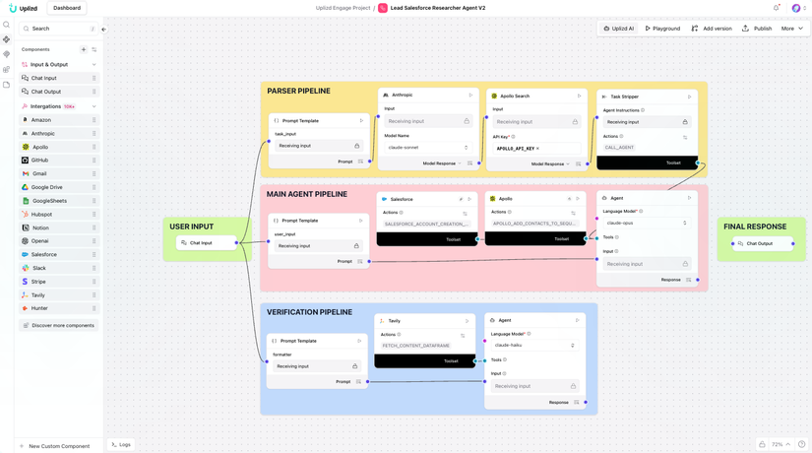Click the Salesforce Actions settings icon
Viewport: 812px width, 453px height.
click(x=465, y=214)
